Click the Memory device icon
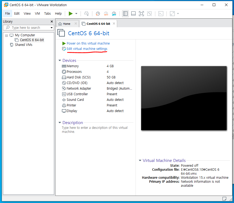 pyautogui.click(x=64, y=66)
